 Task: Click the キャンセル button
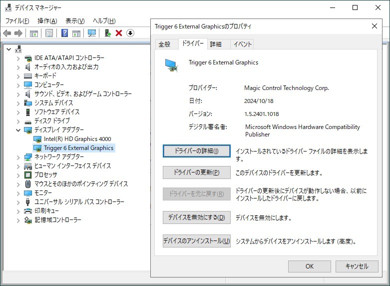coord(357,266)
